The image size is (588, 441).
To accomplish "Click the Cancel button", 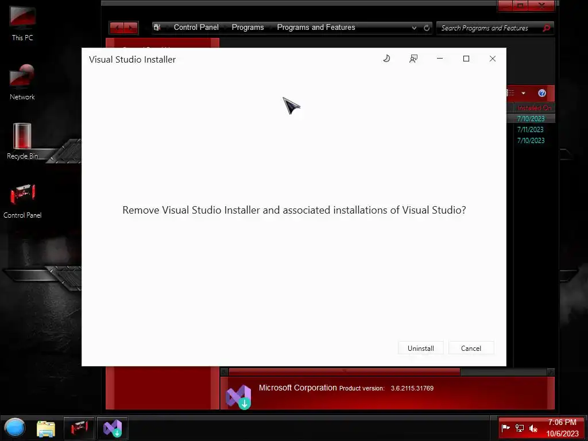I will click(471, 348).
